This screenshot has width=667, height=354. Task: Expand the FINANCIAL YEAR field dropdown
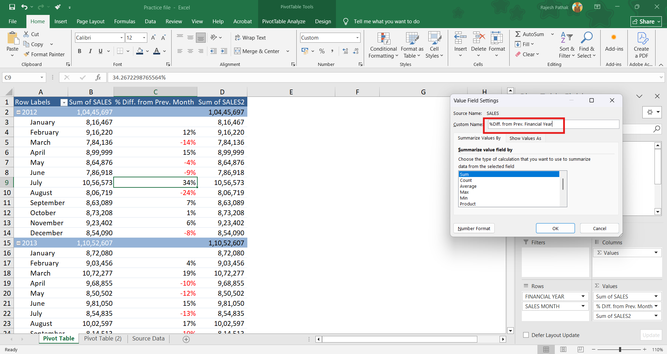(583, 296)
